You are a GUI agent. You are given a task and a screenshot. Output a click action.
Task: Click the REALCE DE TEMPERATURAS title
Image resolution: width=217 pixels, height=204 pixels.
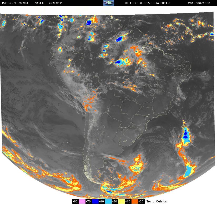pos(147,3)
